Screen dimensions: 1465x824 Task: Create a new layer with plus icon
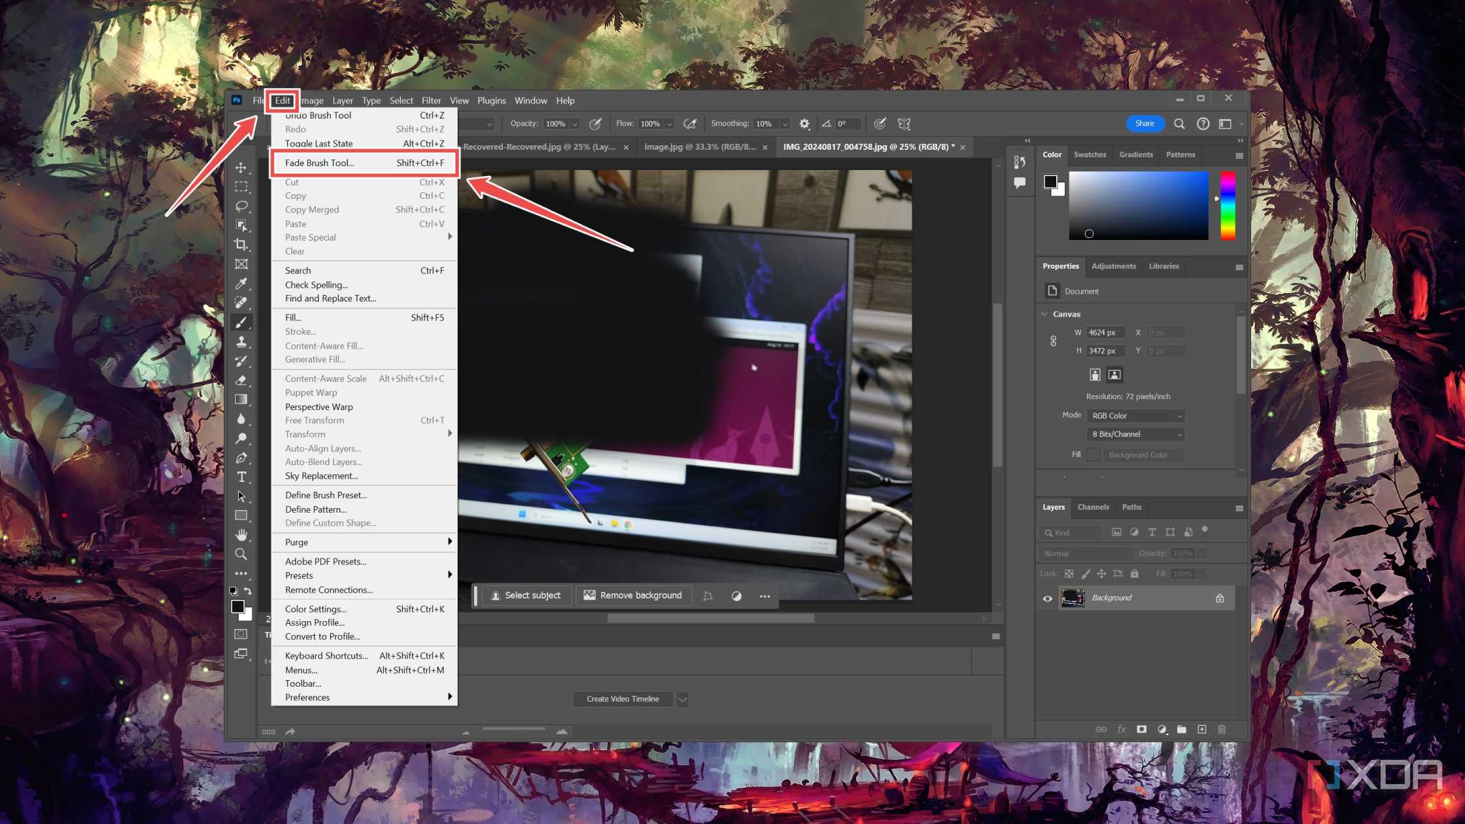click(x=1201, y=729)
